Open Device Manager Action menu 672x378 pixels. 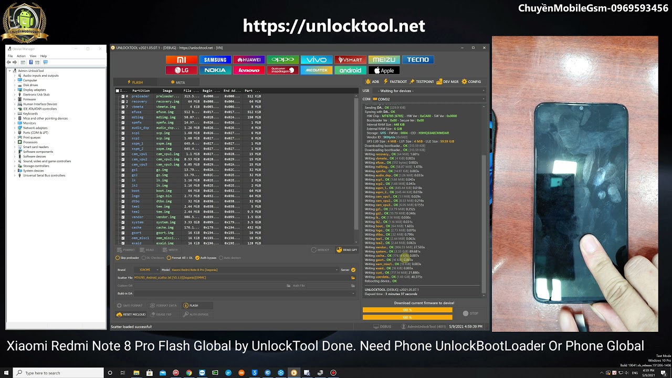(x=21, y=56)
